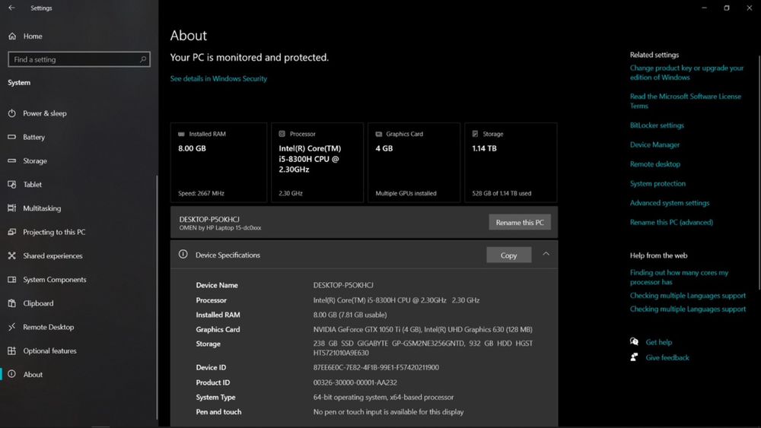Click the Processor card icon
The image size is (761, 428).
coord(282,134)
